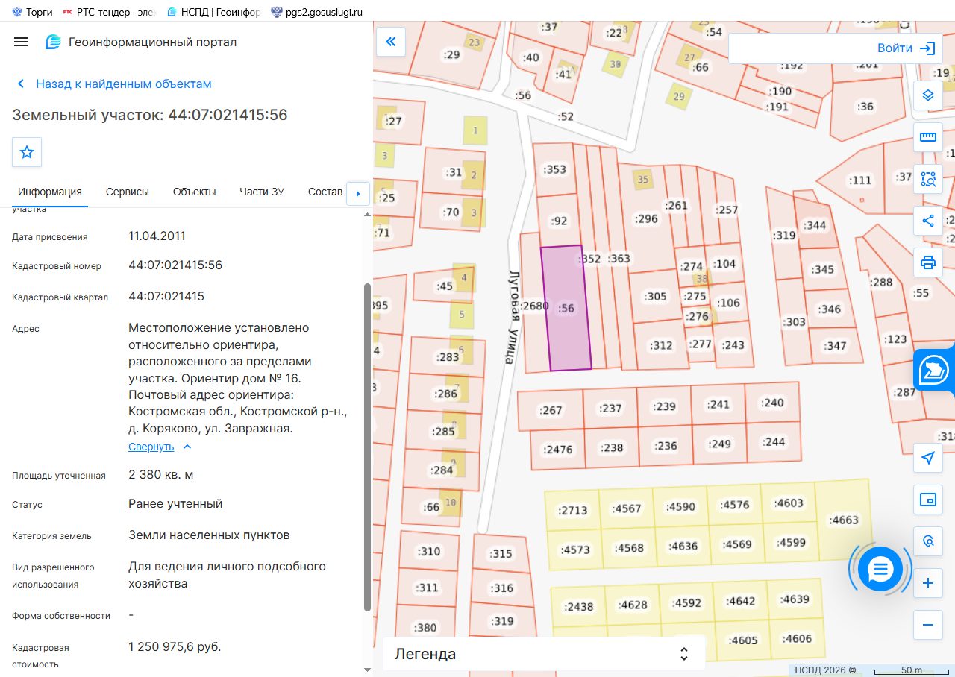Open the blue map assistant widget
The width and height of the screenshot is (955, 677).
tap(934, 370)
